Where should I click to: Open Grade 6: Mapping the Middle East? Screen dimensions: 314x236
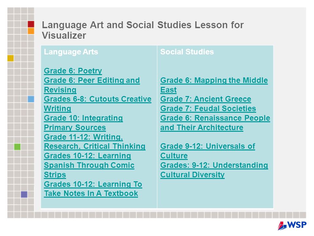click(214, 85)
